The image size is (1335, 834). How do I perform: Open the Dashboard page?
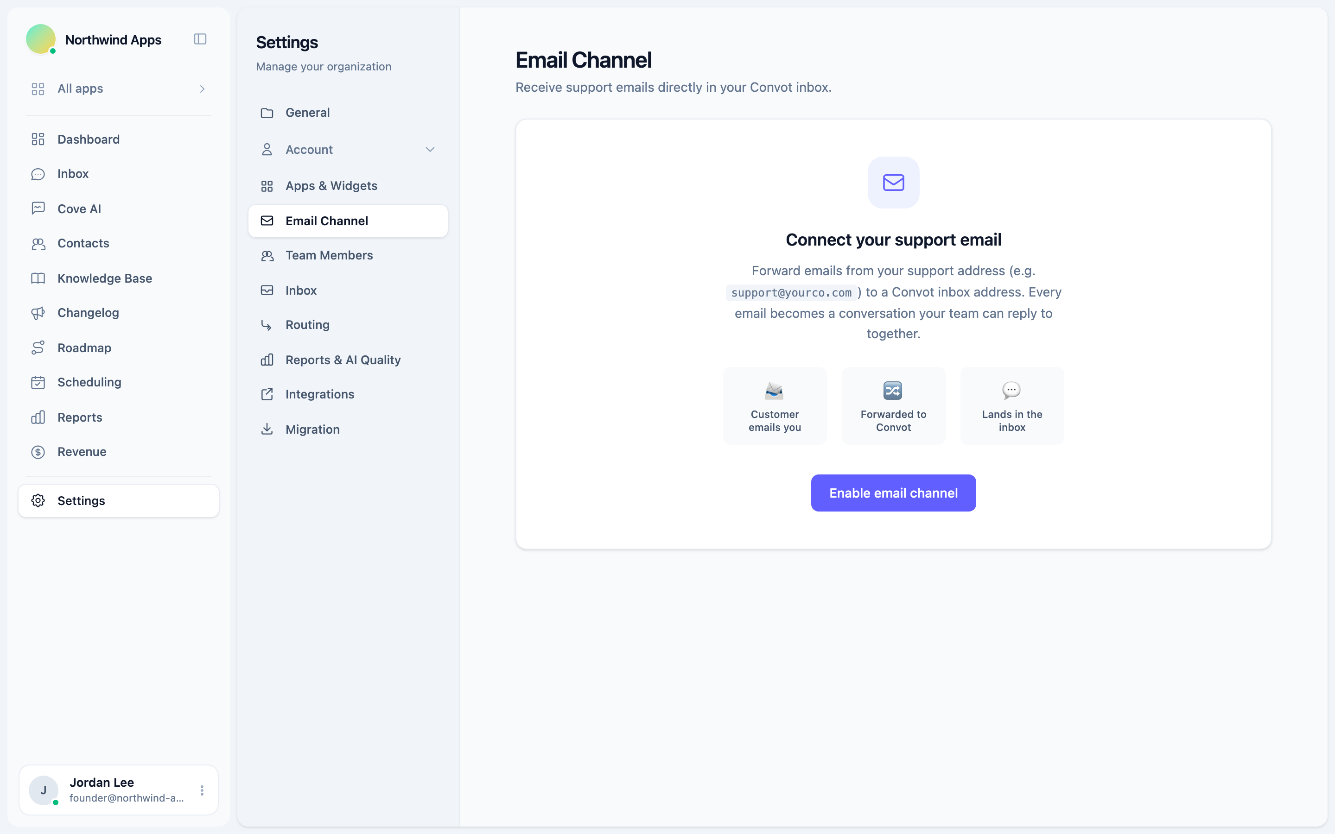(119, 139)
